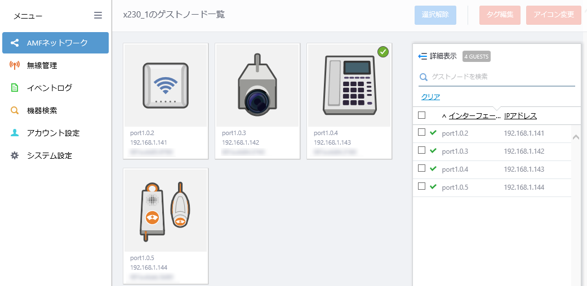This screenshot has width=587, height=286.
Task: Open the AMFネットワーク menu item
Action: coord(55,43)
